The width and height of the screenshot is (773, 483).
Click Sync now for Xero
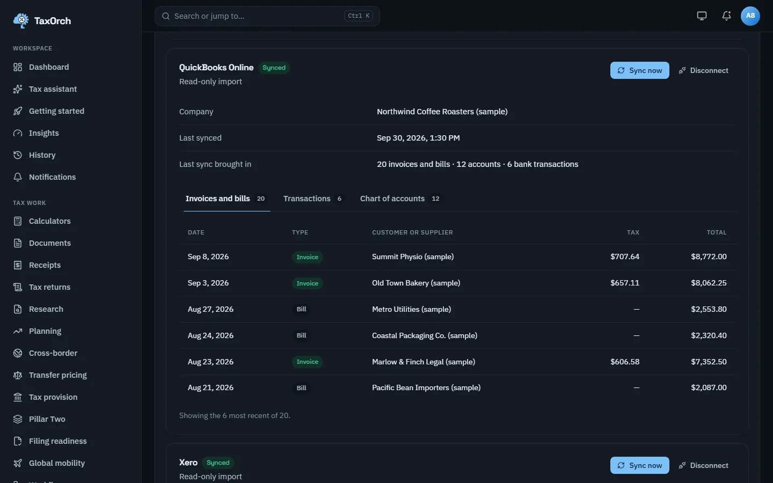(x=640, y=465)
